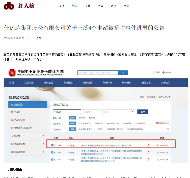Expand 审核公开信息 sidebar chevron
Viewport: 190px width, 178px height.
point(44,152)
